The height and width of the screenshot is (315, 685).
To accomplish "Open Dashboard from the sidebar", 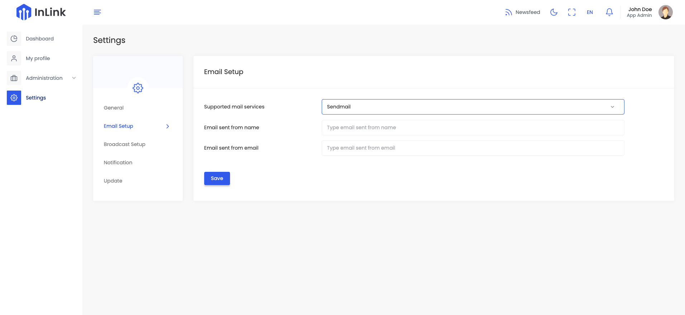I will pos(39,39).
